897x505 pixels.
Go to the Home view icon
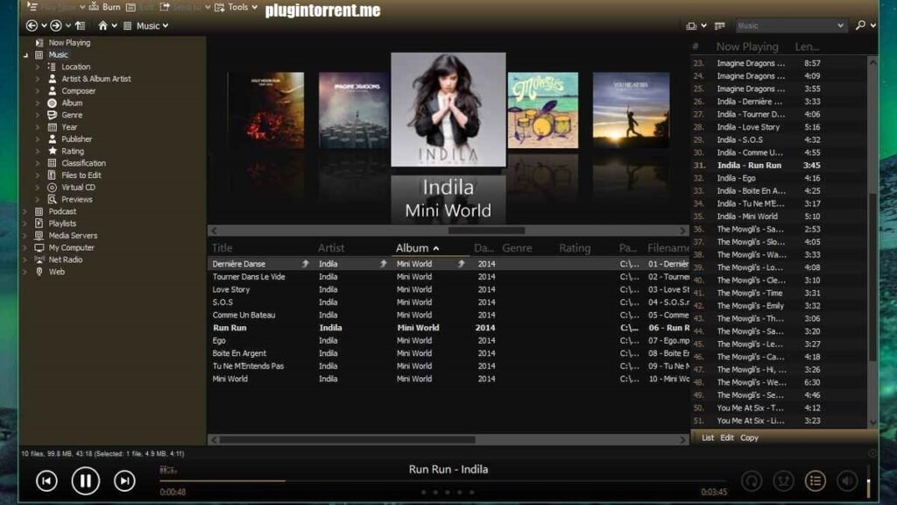point(102,25)
